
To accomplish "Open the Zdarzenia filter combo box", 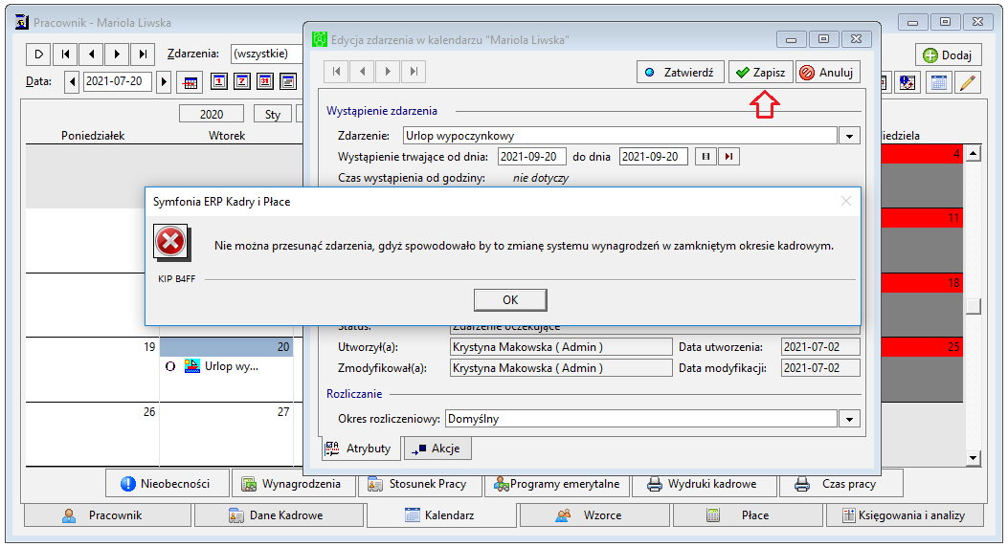I will coord(266,54).
